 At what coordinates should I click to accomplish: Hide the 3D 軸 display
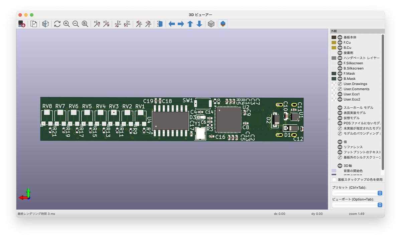click(x=340, y=166)
